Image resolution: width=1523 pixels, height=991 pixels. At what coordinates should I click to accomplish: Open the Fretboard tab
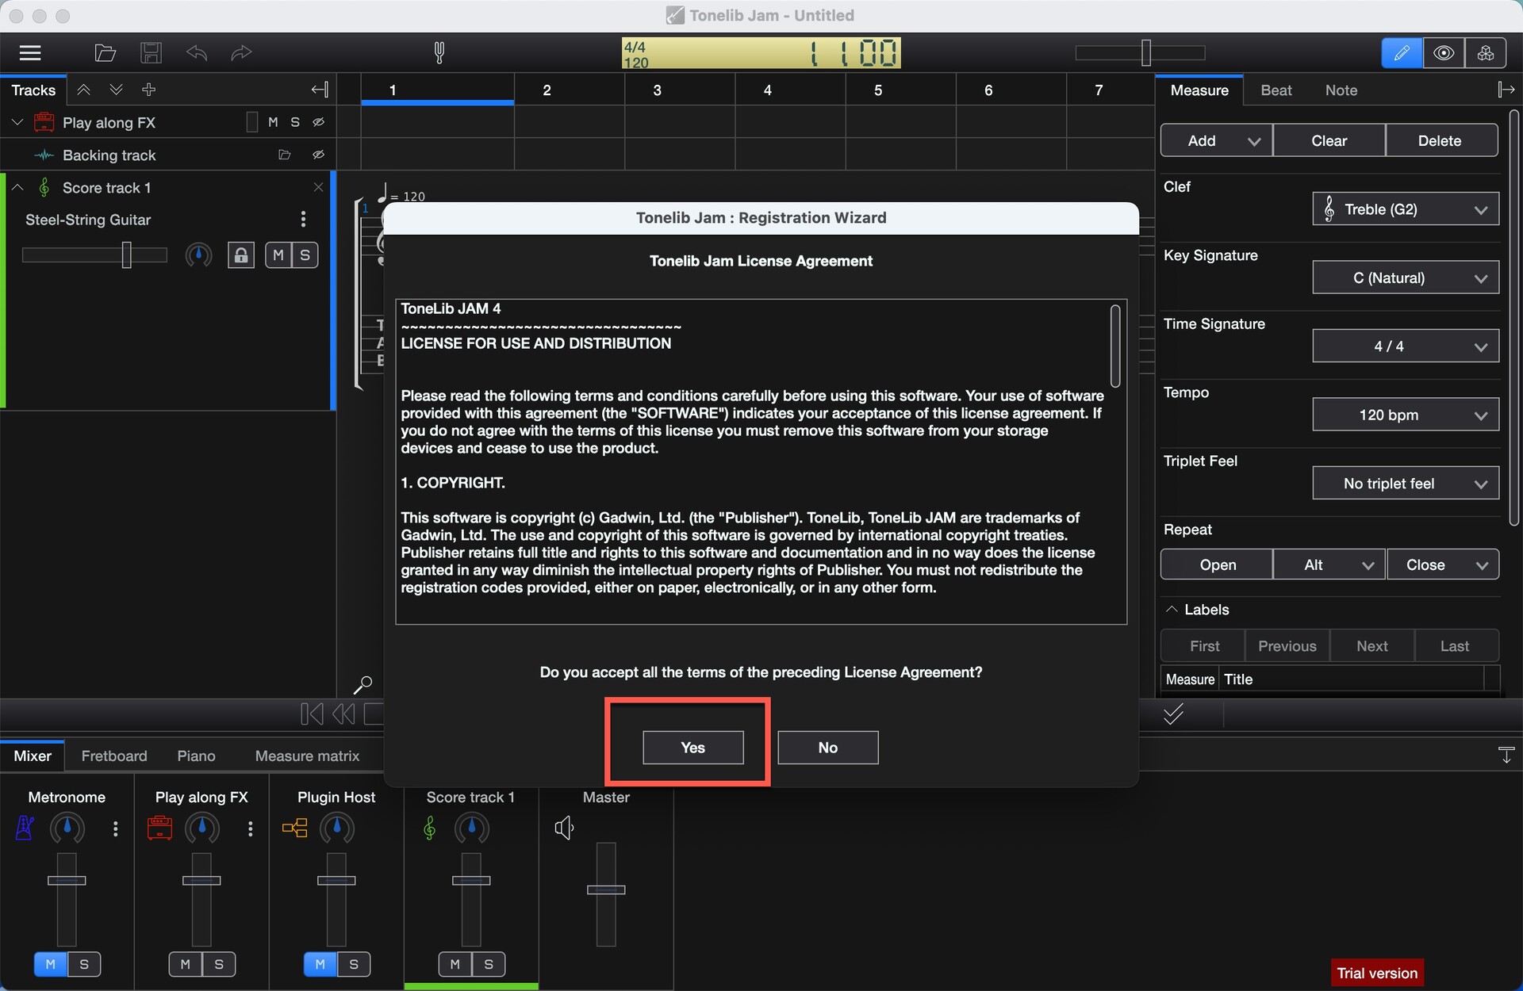coord(114,756)
